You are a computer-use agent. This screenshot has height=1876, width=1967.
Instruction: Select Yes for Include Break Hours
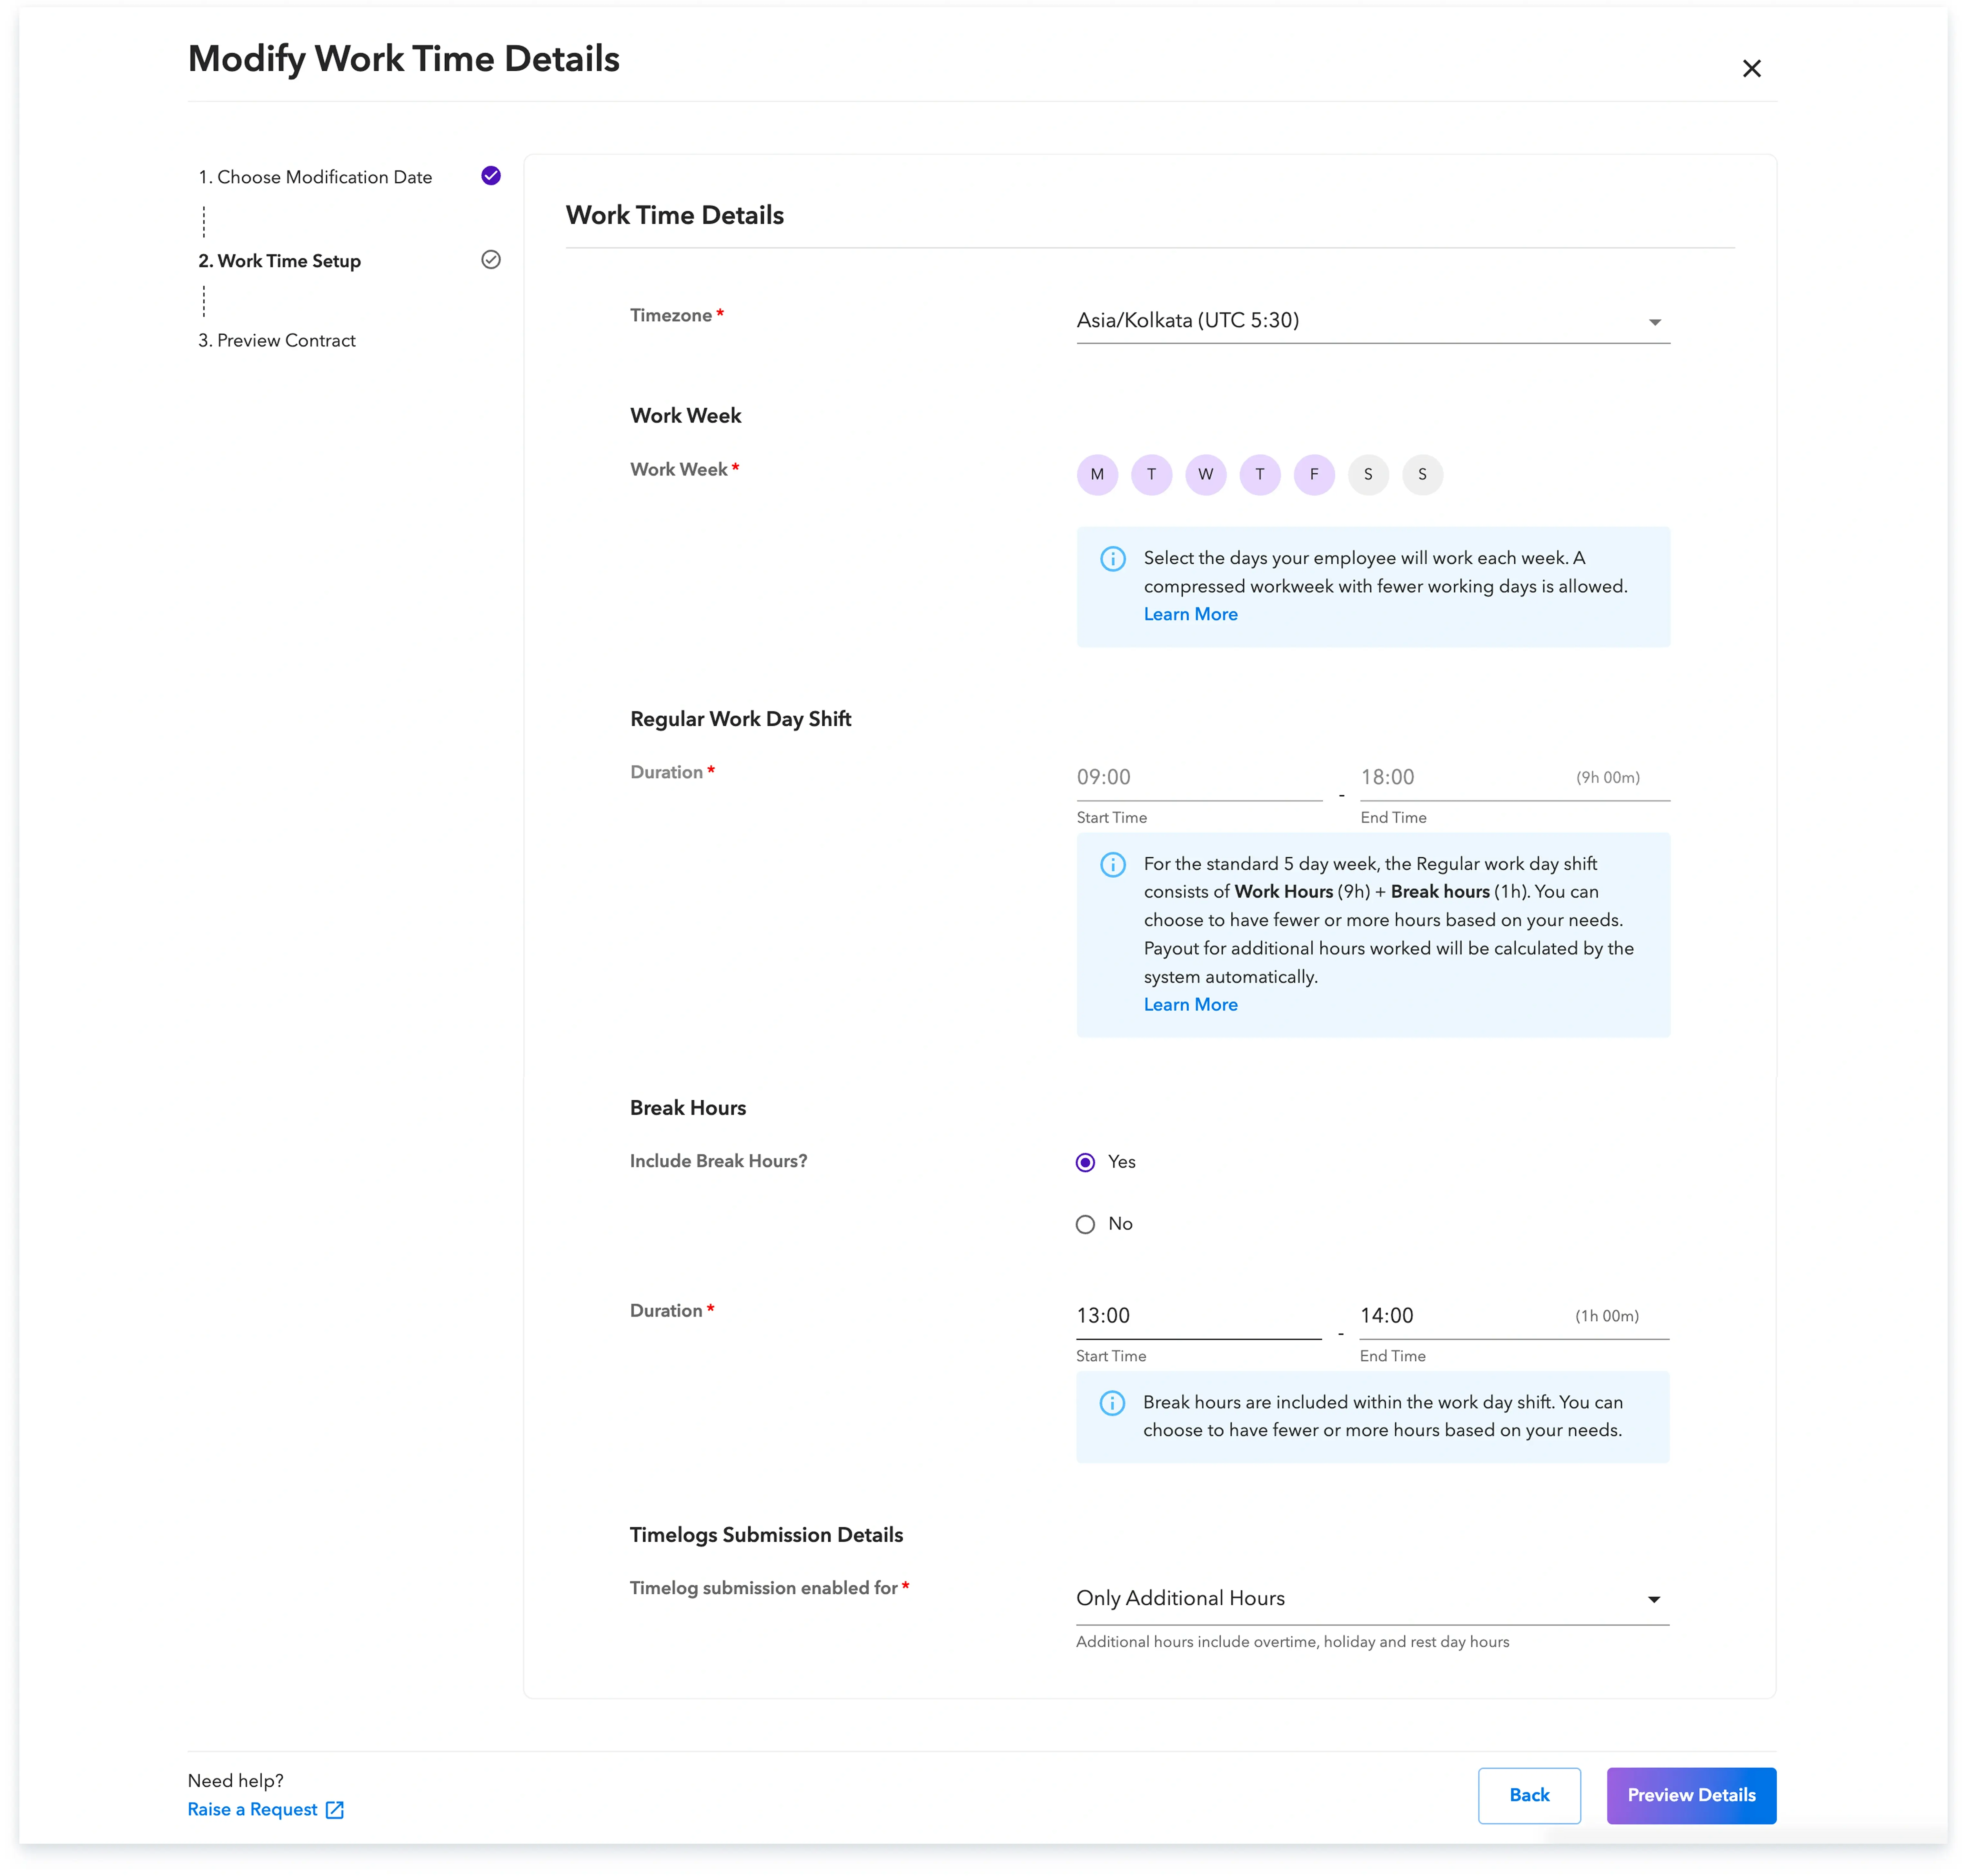click(1085, 1162)
